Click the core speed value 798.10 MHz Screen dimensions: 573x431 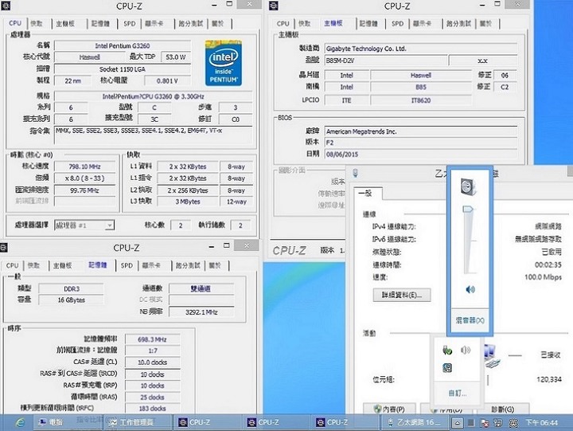coord(85,167)
